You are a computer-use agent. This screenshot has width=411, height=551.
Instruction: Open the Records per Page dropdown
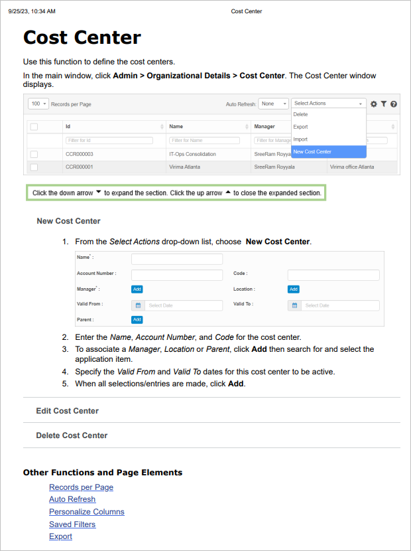pos(38,104)
